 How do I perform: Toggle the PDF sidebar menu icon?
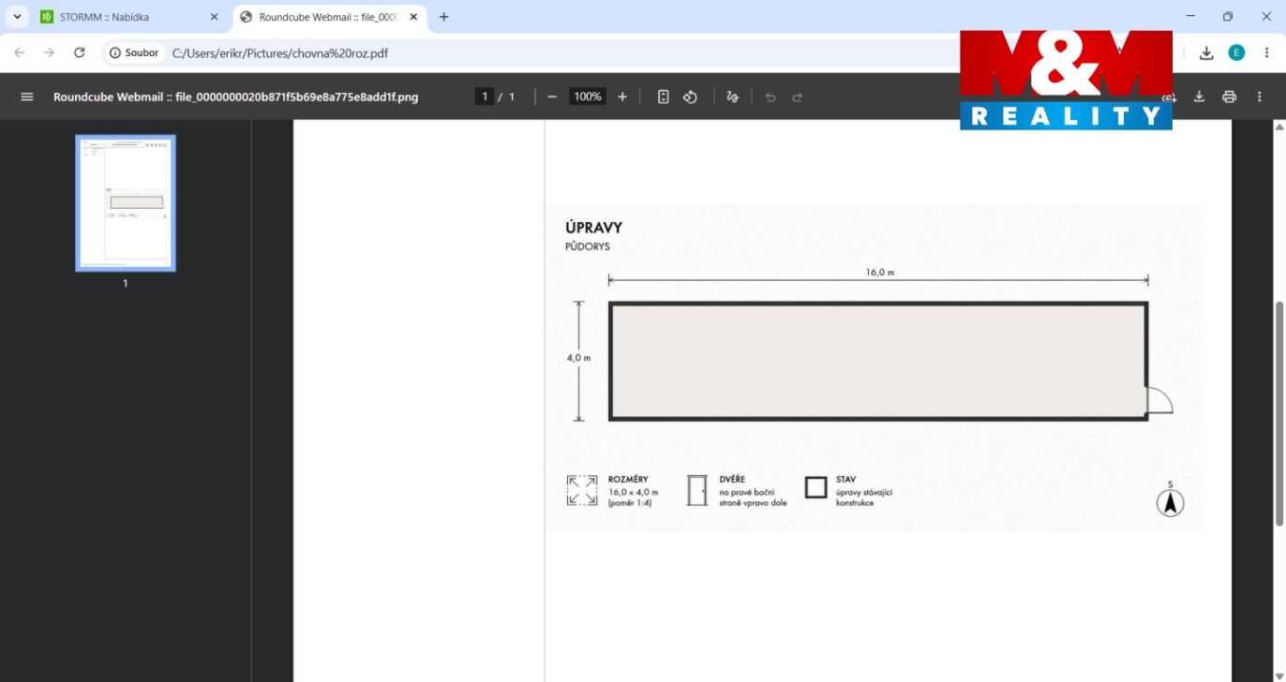pyautogui.click(x=27, y=96)
